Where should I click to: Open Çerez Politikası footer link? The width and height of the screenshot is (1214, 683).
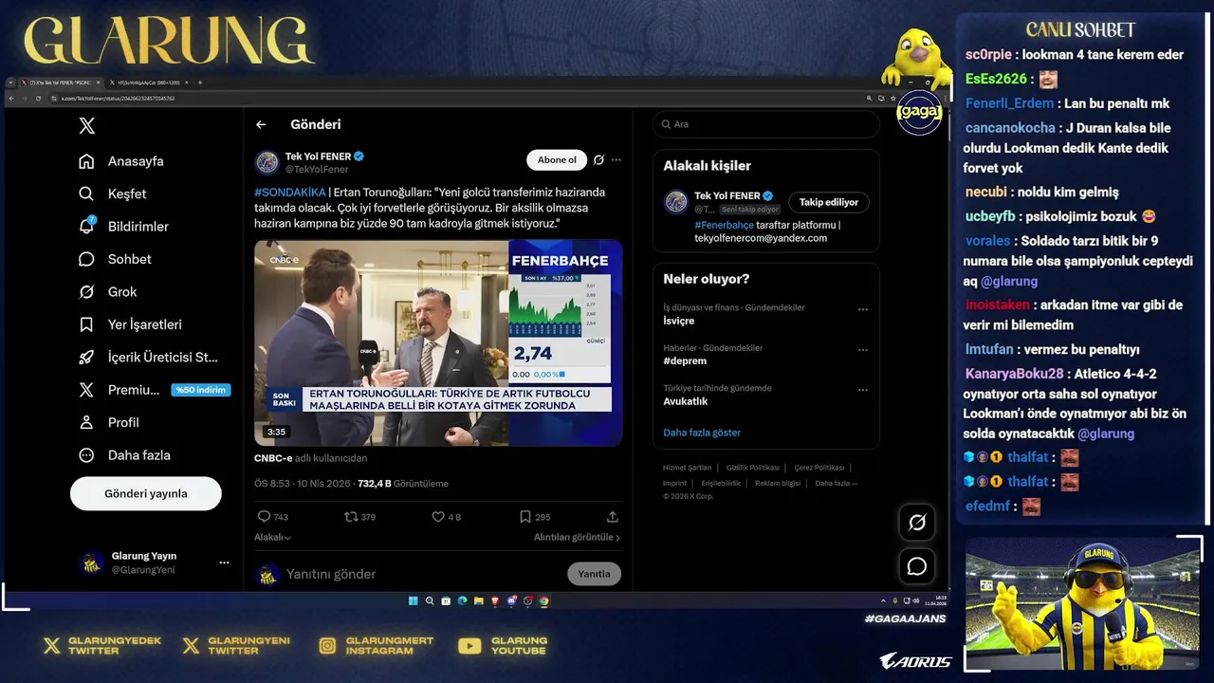point(819,468)
